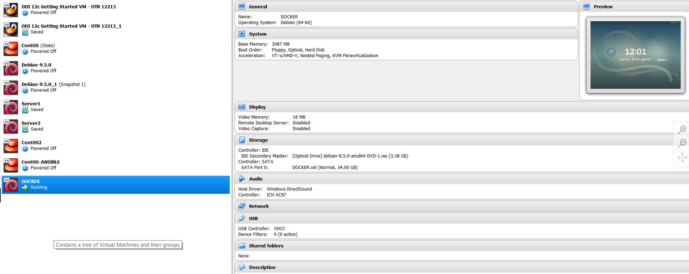The width and height of the screenshot is (689, 274).
Task: Click the Debian-9.5.0_1 VM icon
Action: click(10, 87)
